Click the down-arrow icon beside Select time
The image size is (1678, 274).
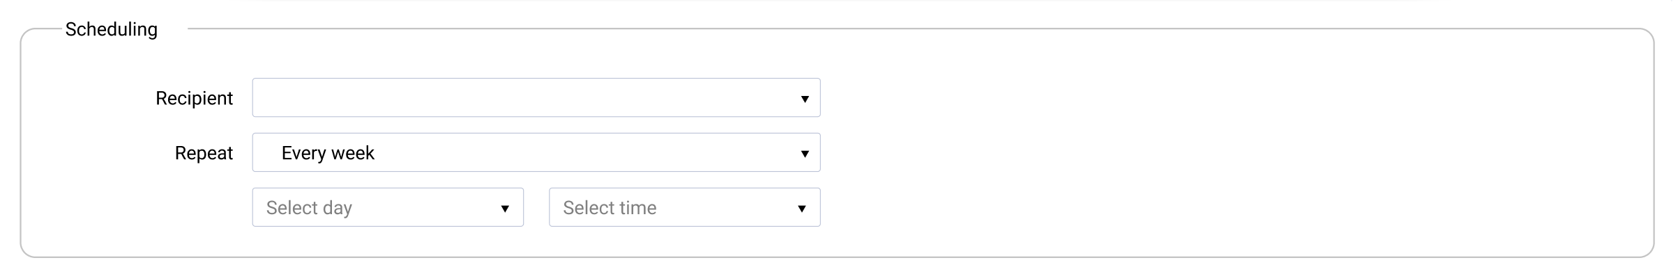802,209
